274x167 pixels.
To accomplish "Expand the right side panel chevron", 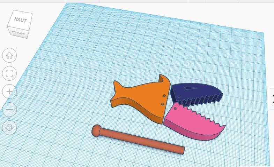I will [272, 99].
